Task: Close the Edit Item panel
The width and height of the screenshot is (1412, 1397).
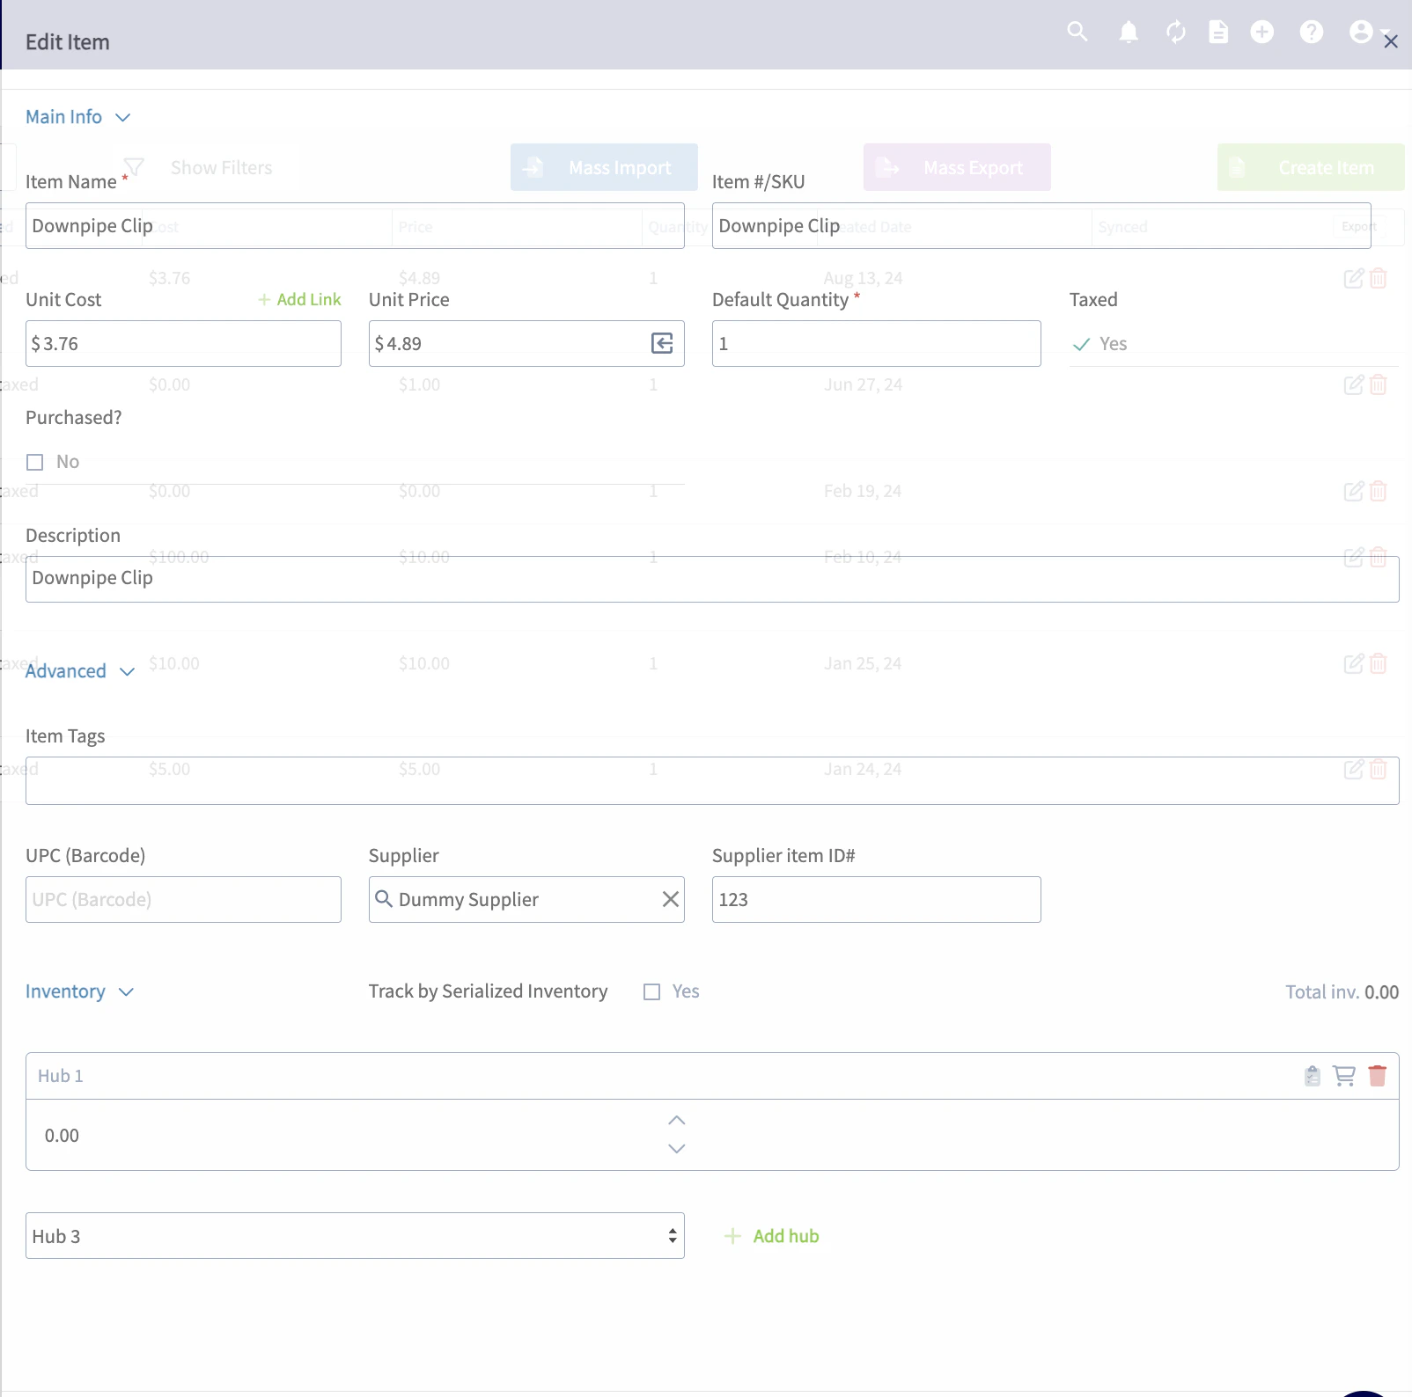Action: (x=1391, y=41)
